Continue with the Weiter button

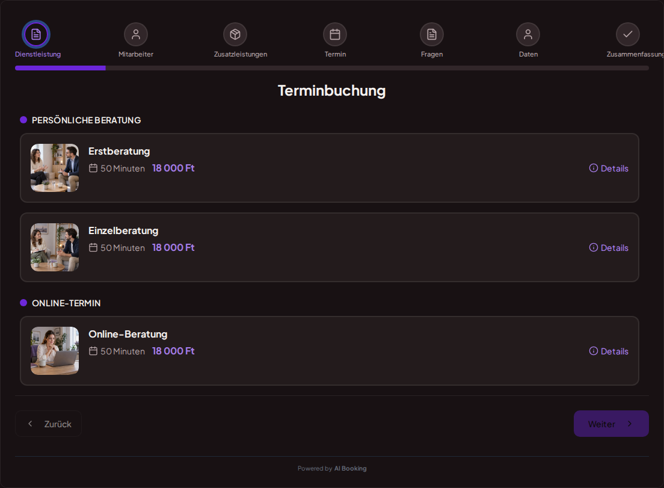coord(611,424)
